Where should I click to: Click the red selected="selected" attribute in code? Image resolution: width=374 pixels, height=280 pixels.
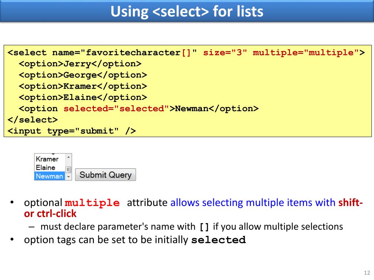(x=116, y=109)
